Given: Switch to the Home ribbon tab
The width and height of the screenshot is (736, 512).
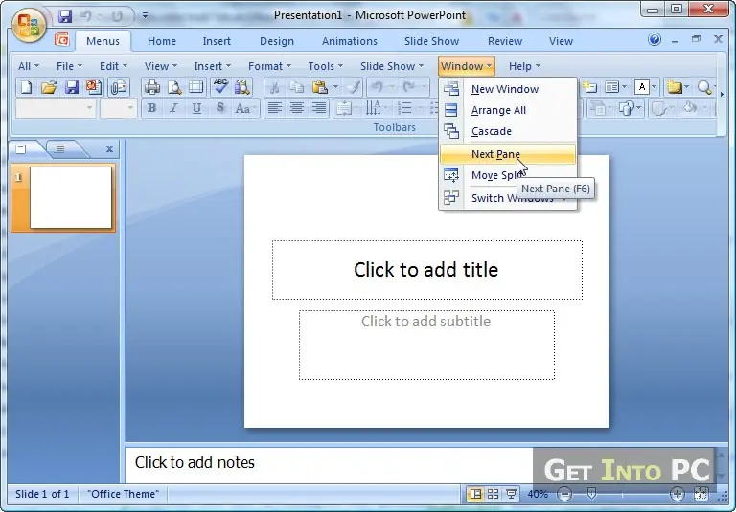Looking at the screenshot, I should coord(161,41).
